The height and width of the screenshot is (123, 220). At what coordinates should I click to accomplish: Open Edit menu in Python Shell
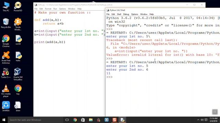113,14
